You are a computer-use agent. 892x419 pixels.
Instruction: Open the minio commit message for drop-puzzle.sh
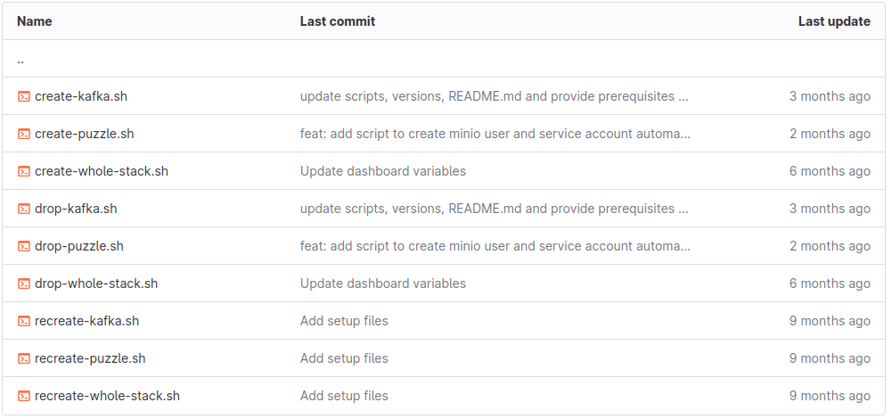(495, 247)
